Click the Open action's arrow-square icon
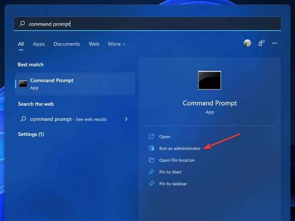The image size is (295, 221). pyautogui.click(x=152, y=136)
